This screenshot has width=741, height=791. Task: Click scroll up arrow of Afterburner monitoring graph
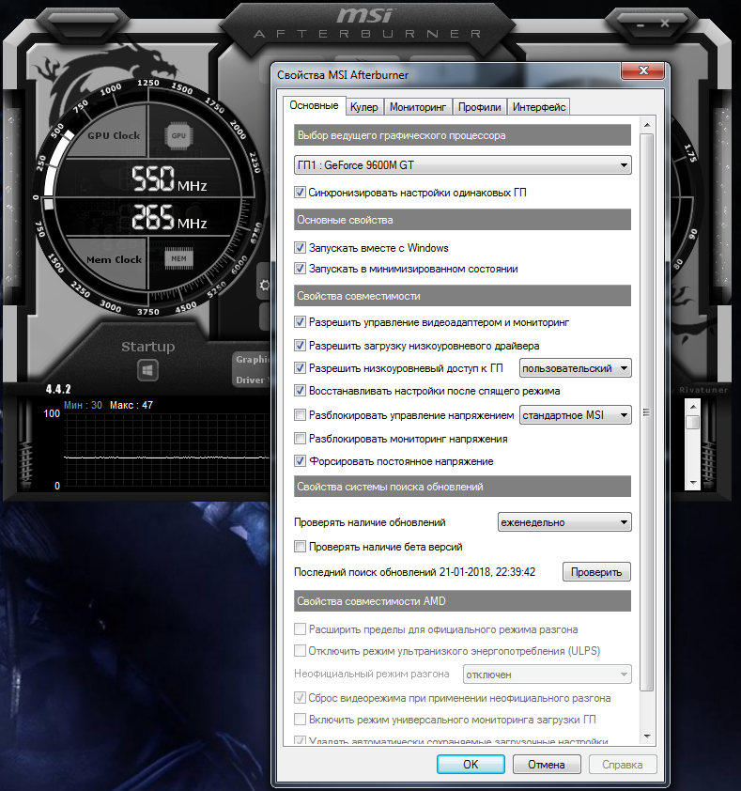point(693,406)
